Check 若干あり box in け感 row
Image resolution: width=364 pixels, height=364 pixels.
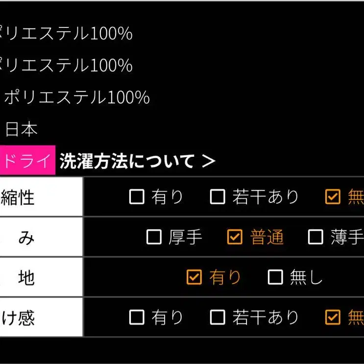tap(218, 317)
